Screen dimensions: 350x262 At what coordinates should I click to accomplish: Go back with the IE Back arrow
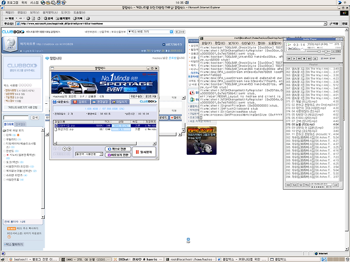[9, 18]
